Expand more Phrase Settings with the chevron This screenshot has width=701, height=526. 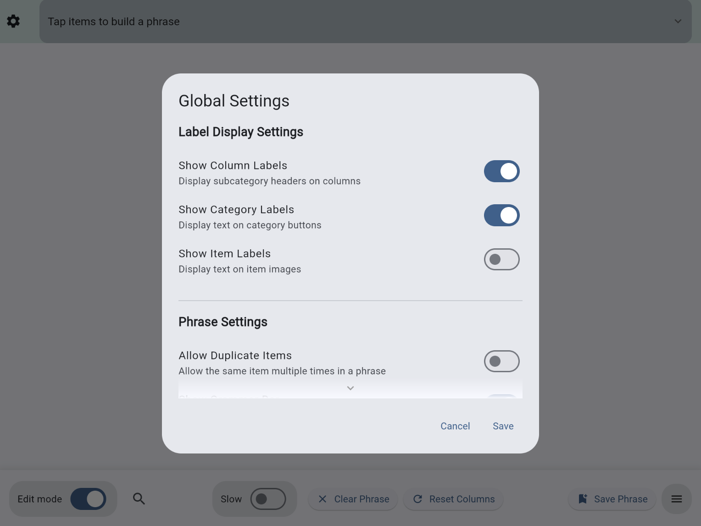point(350,388)
